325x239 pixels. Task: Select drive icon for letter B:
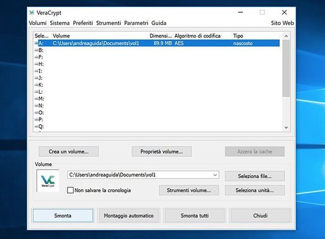[36, 50]
